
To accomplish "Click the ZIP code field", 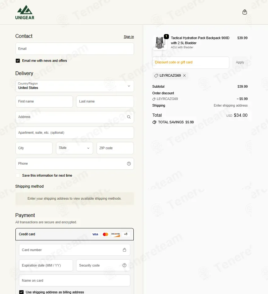I will [115, 148].
